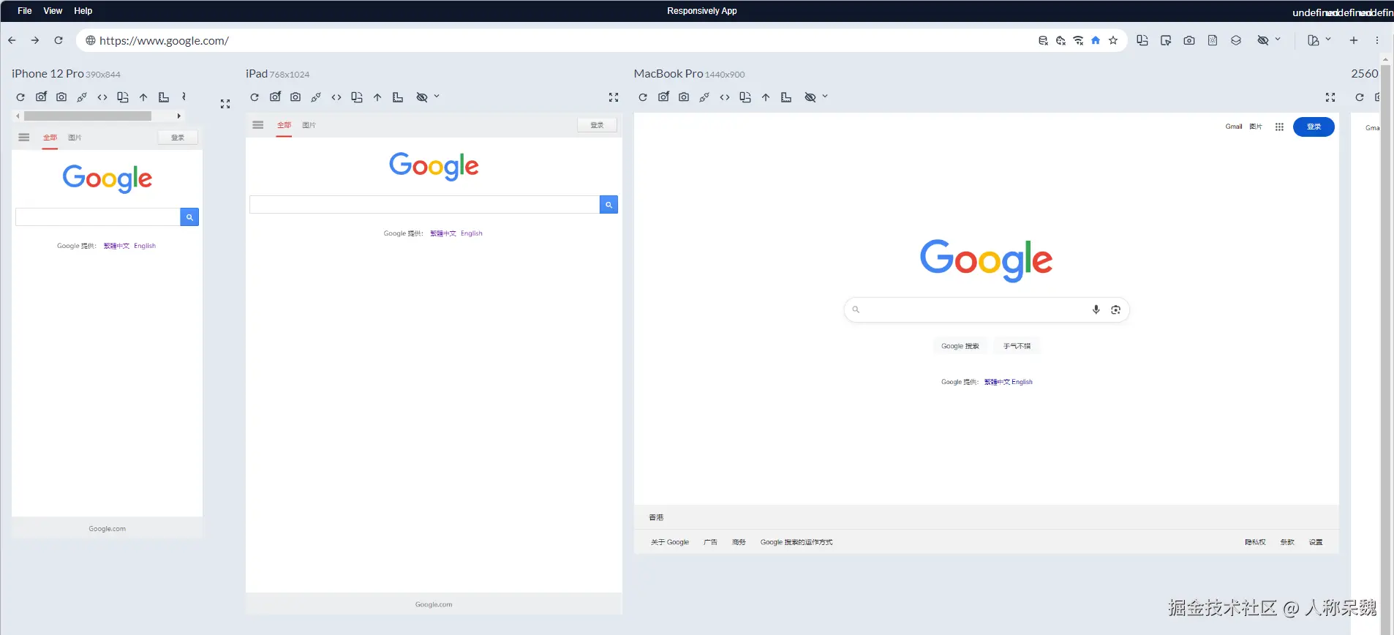Rotate all devices from main toolbar
Image resolution: width=1394 pixels, height=635 pixels.
(x=1142, y=40)
